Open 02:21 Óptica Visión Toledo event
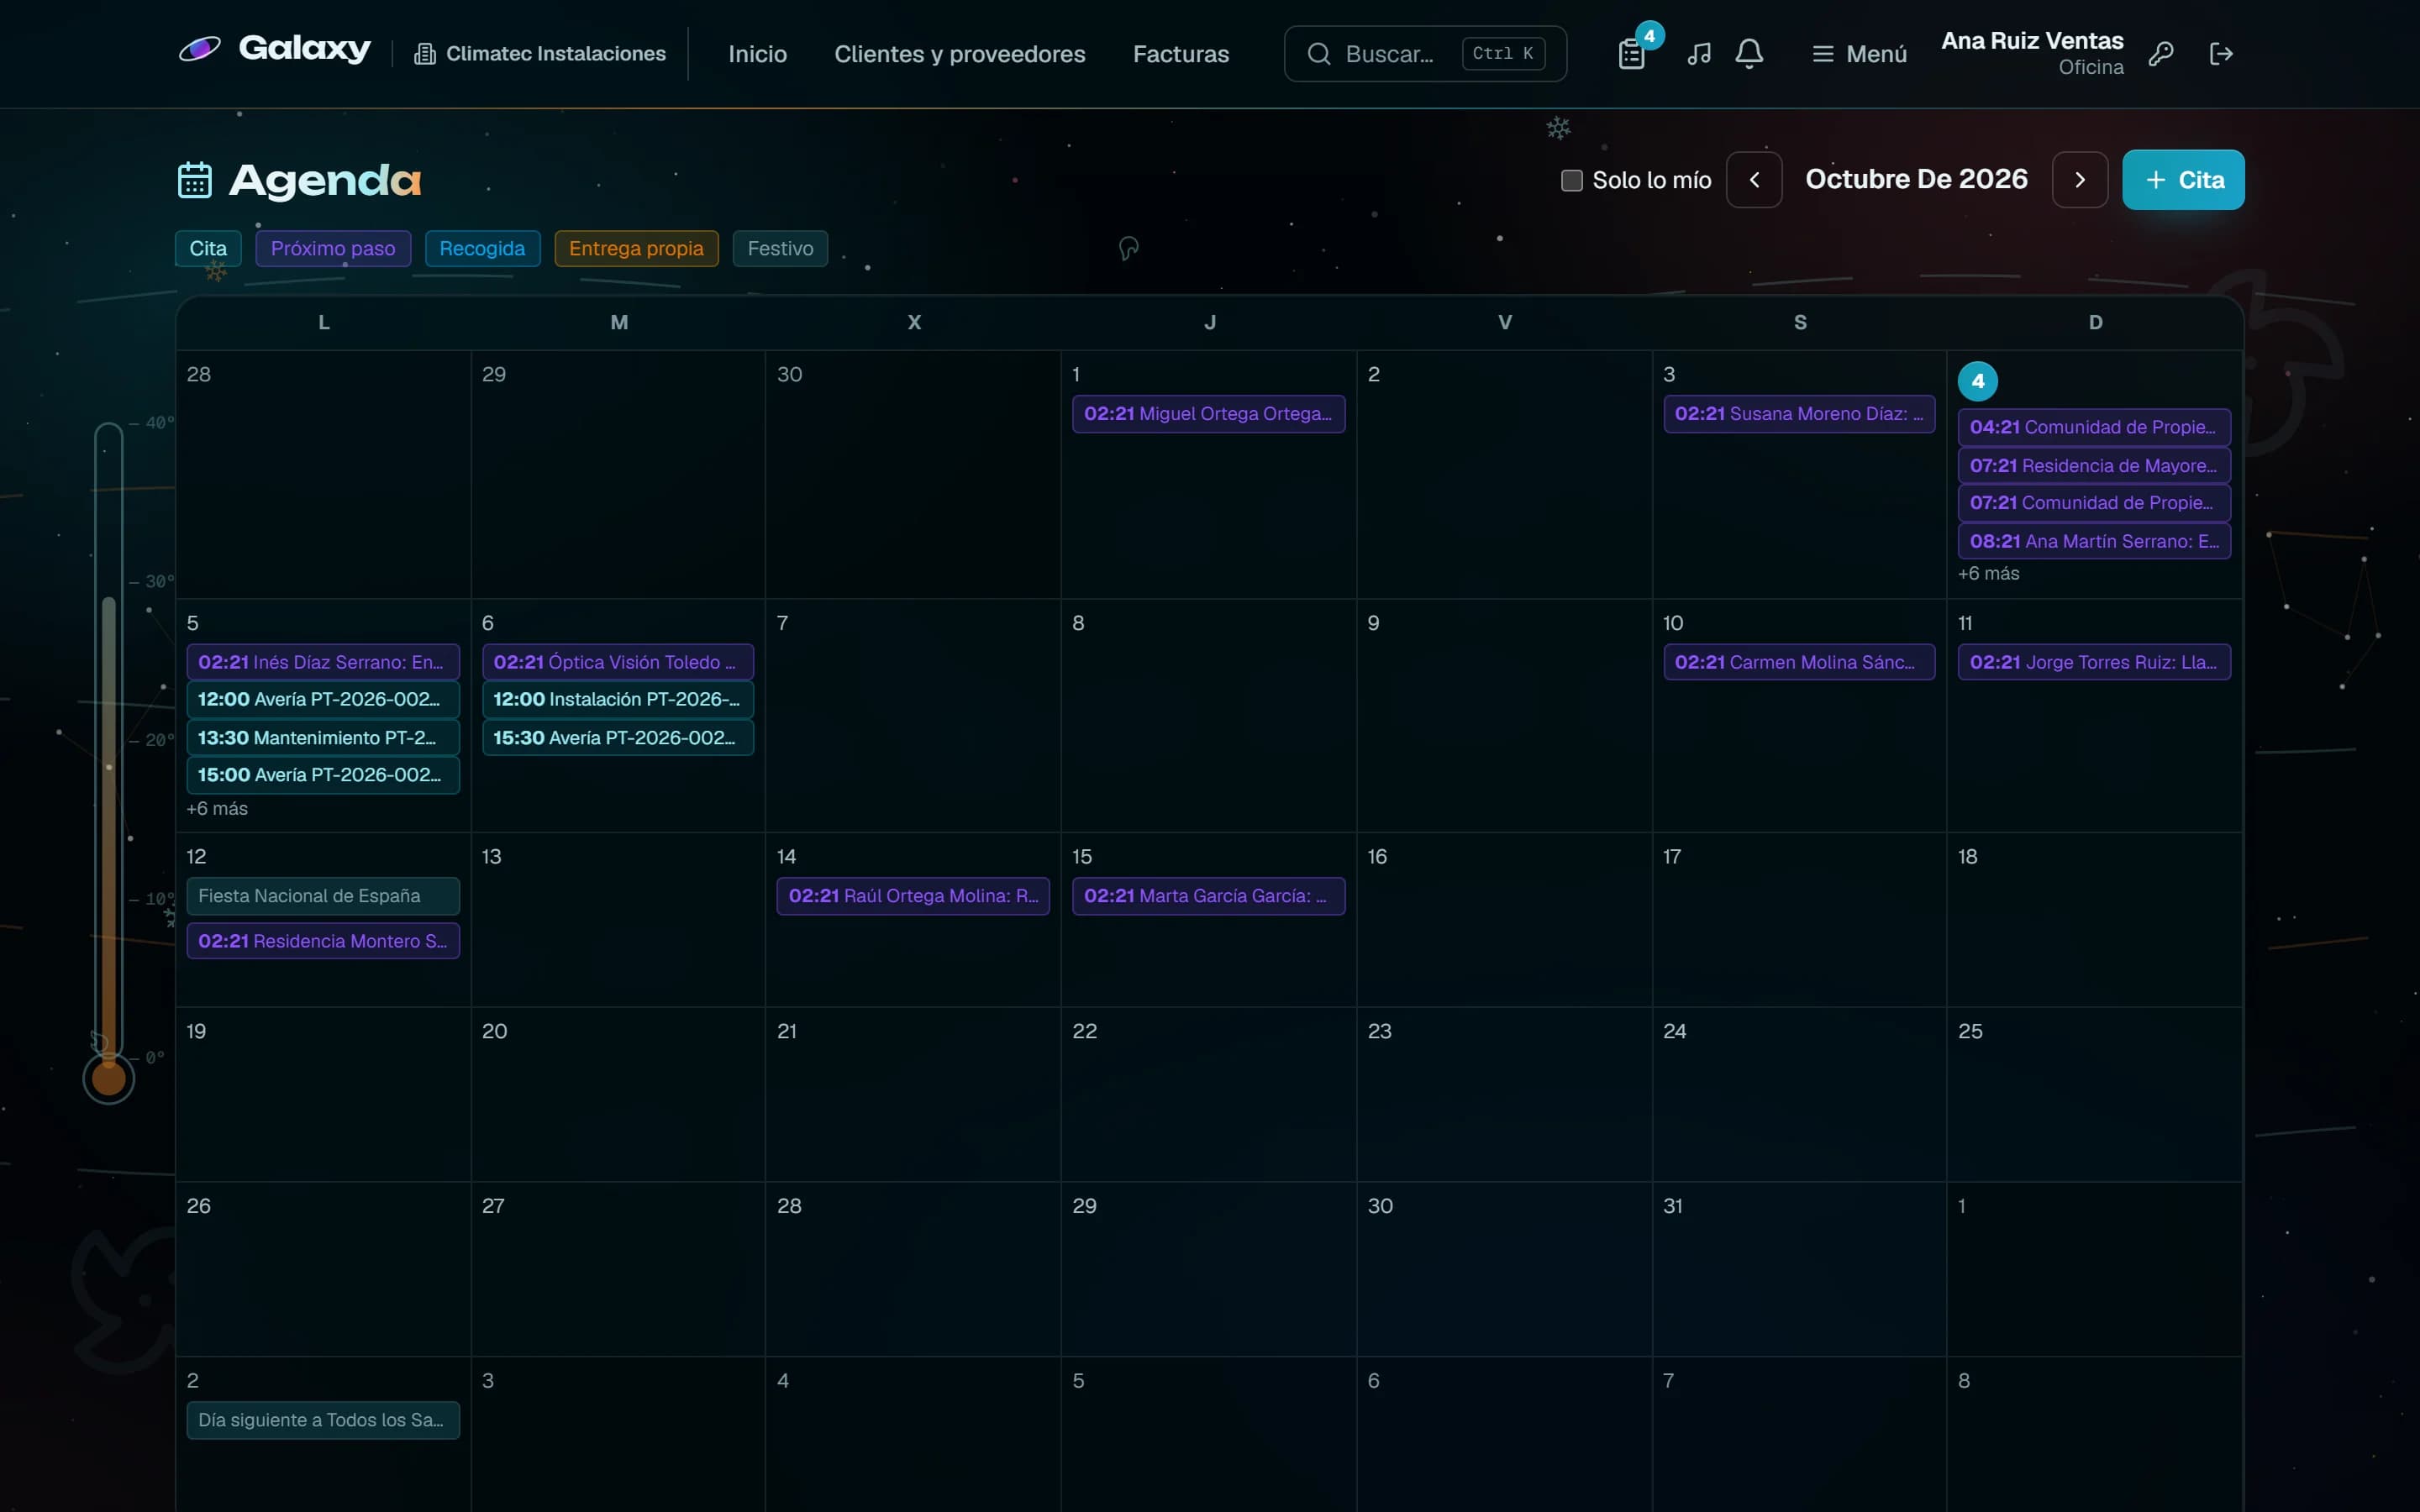The image size is (2420, 1512). tap(618, 662)
